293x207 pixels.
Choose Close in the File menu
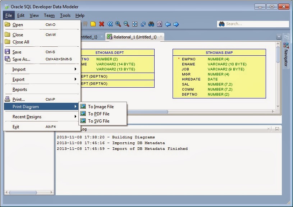42,34
